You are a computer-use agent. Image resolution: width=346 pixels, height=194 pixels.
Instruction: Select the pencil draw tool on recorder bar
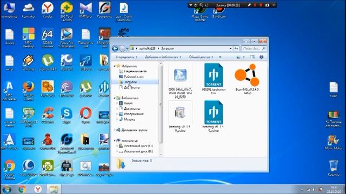pos(249,5)
